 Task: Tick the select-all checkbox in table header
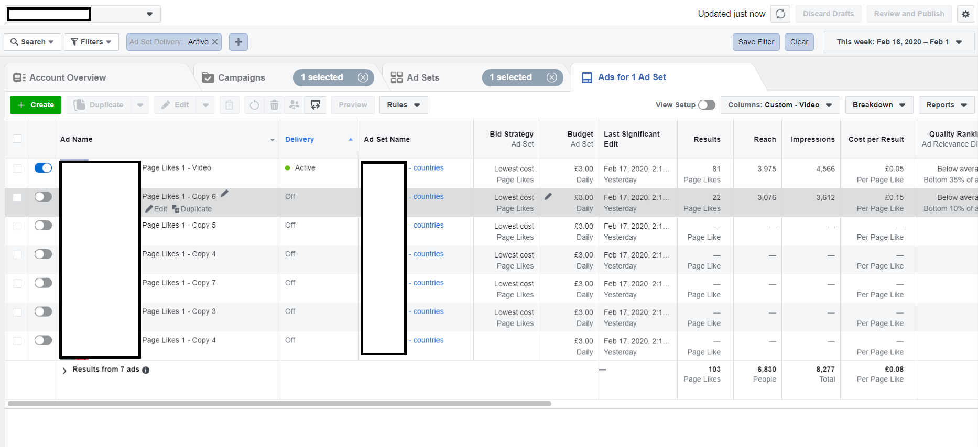tap(17, 139)
